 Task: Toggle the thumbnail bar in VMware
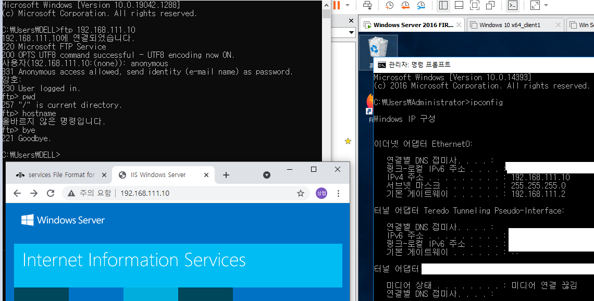[x=459, y=5]
